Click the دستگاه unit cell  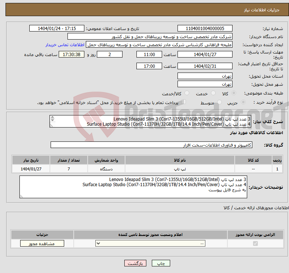coord(106,169)
